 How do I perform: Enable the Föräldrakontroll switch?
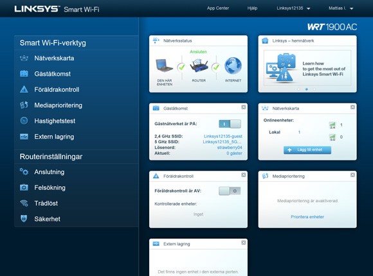[230, 191]
